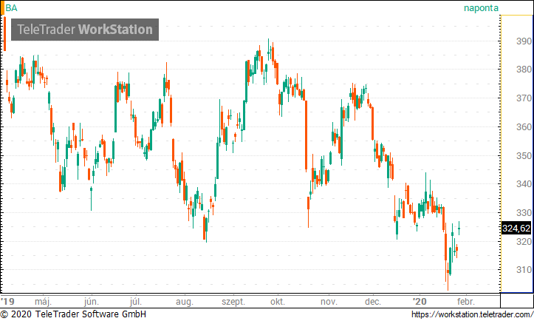Click the 350 price axis label
Screen dimensions: 534x321
pos(524,155)
